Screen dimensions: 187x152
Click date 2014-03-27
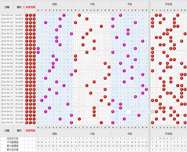click(x=7, y=19)
